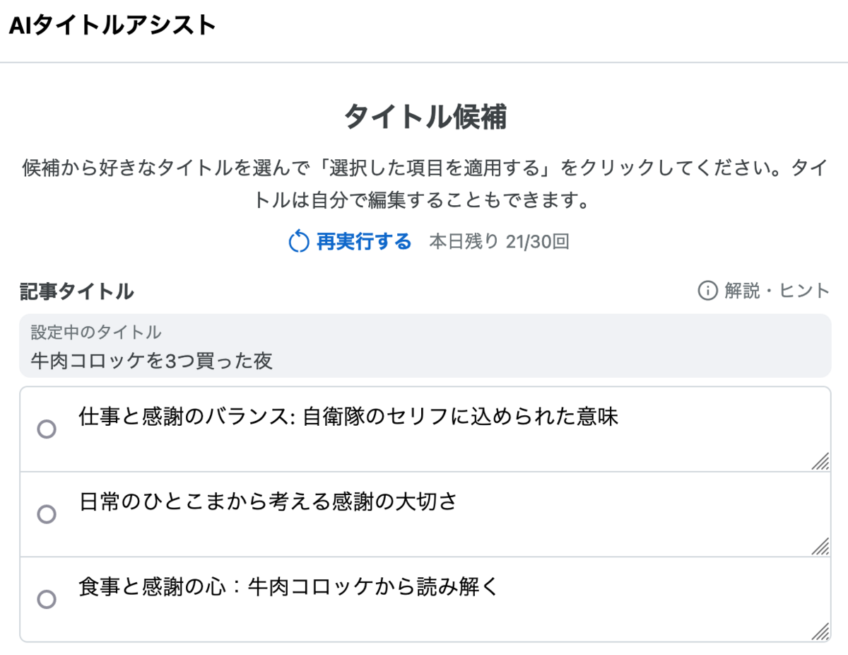This screenshot has height=655, width=848.
Task: Select the radio button for 仕事と感謝のバランス title
Action: tap(47, 429)
